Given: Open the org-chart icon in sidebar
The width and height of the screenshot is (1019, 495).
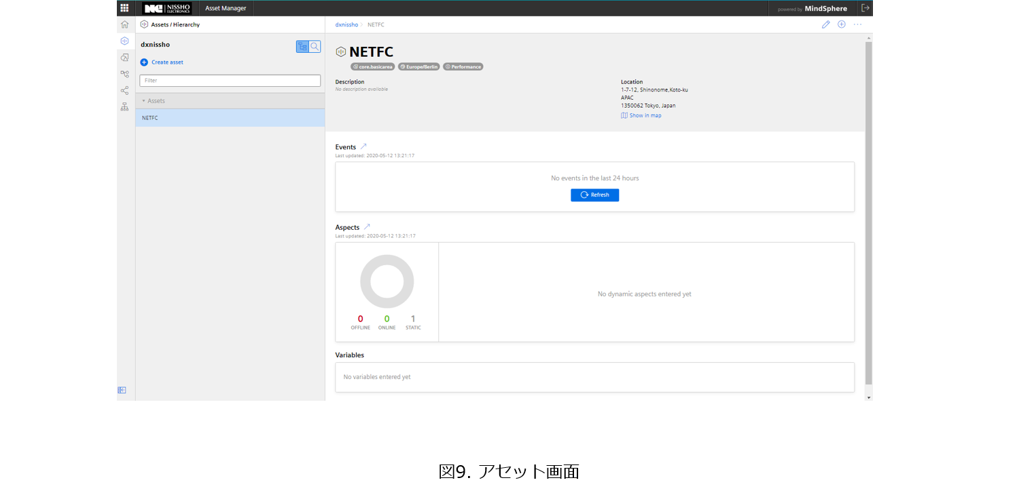Looking at the screenshot, I should [x=124, y=107].
